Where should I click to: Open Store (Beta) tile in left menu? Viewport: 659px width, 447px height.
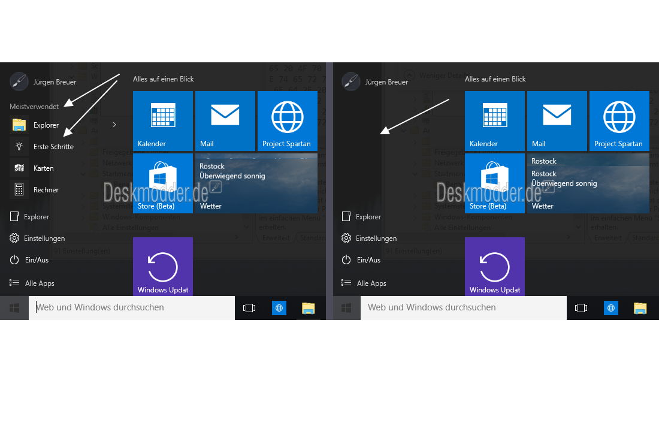tap(162, 183)
